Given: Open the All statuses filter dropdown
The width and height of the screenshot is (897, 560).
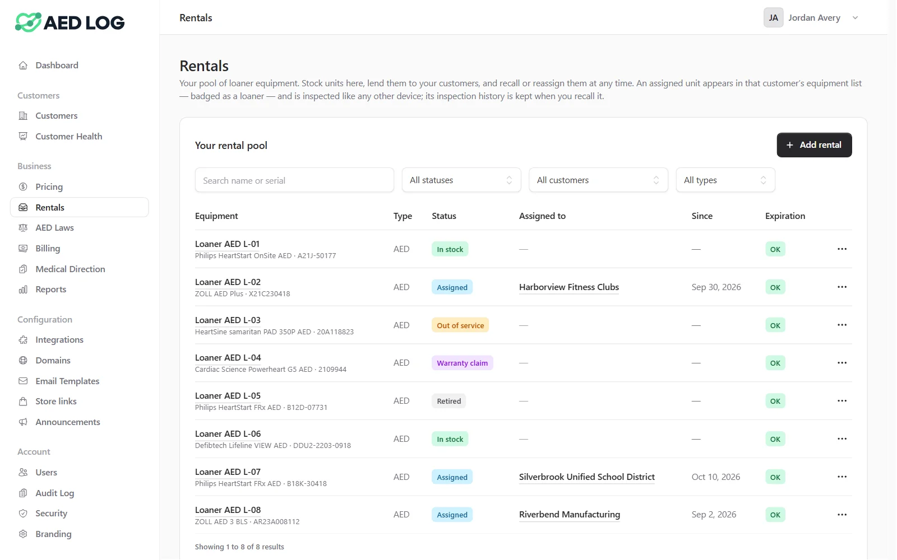Looking at the screenshot, I should [x=461, y=180].
